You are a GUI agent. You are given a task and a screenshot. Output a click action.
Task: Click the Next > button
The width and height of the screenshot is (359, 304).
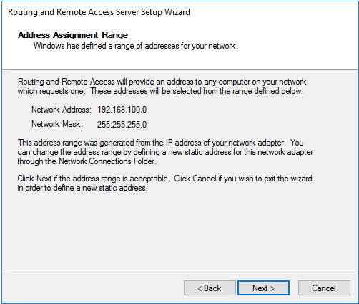coord(263,288)
